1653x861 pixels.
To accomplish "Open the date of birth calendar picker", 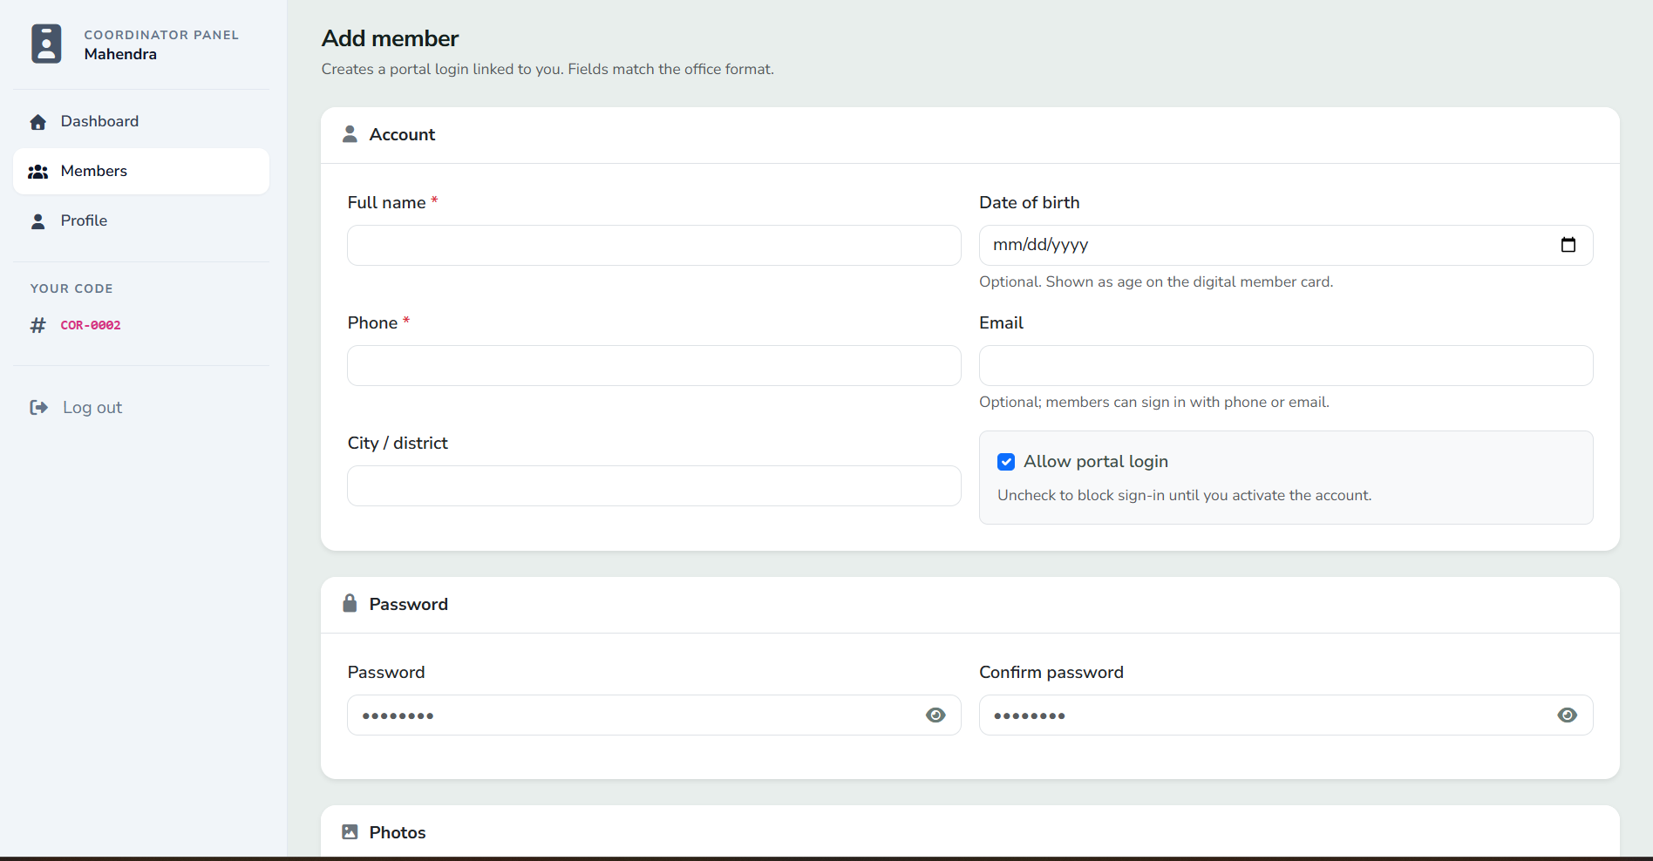I will [1568, 245].
